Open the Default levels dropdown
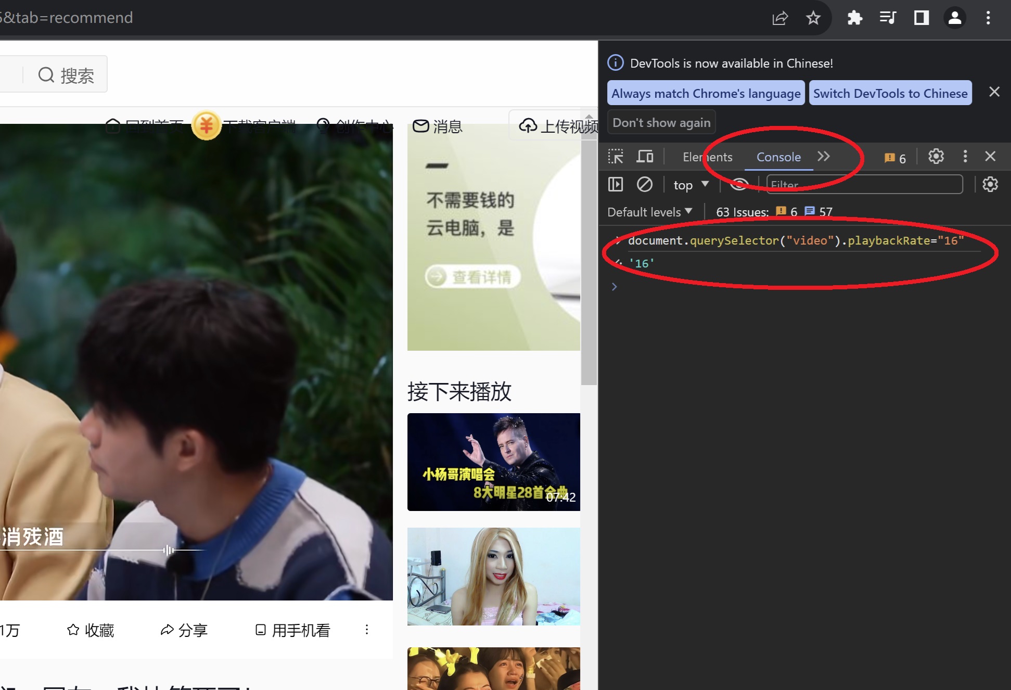1011x690 pixels. [650, 212]
